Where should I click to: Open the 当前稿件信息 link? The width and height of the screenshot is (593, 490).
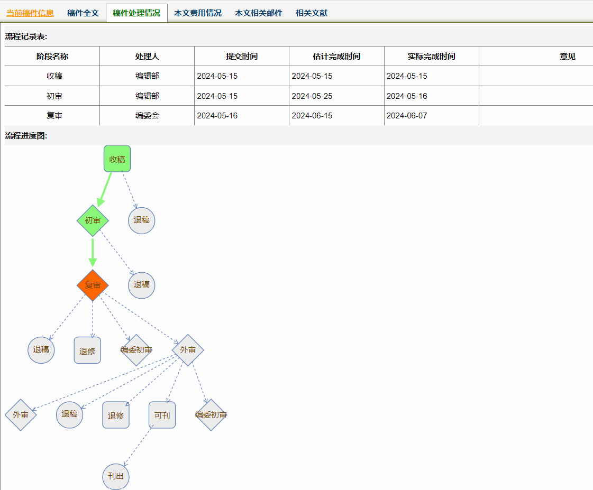click(x=30, y=13)
